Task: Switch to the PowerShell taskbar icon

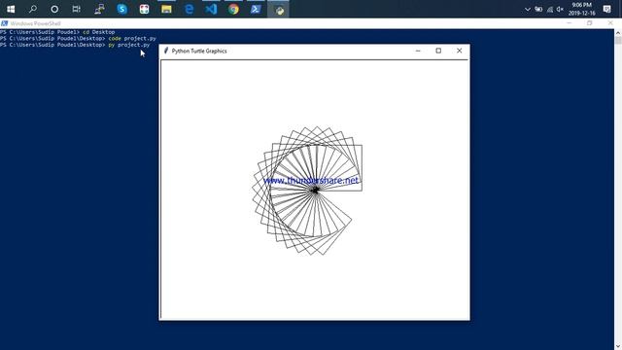Action: 256,9
